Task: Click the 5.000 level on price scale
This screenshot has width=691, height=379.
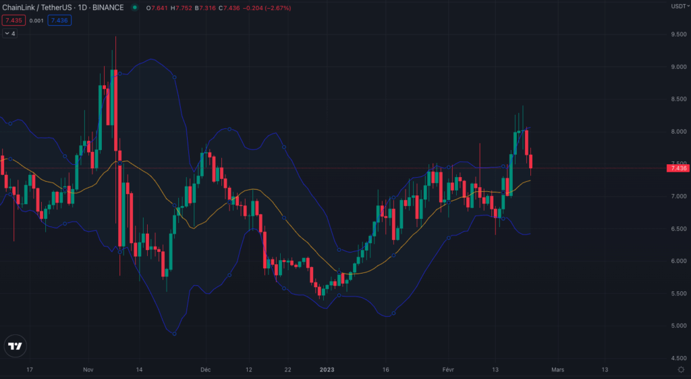Action: click(678, 326)
